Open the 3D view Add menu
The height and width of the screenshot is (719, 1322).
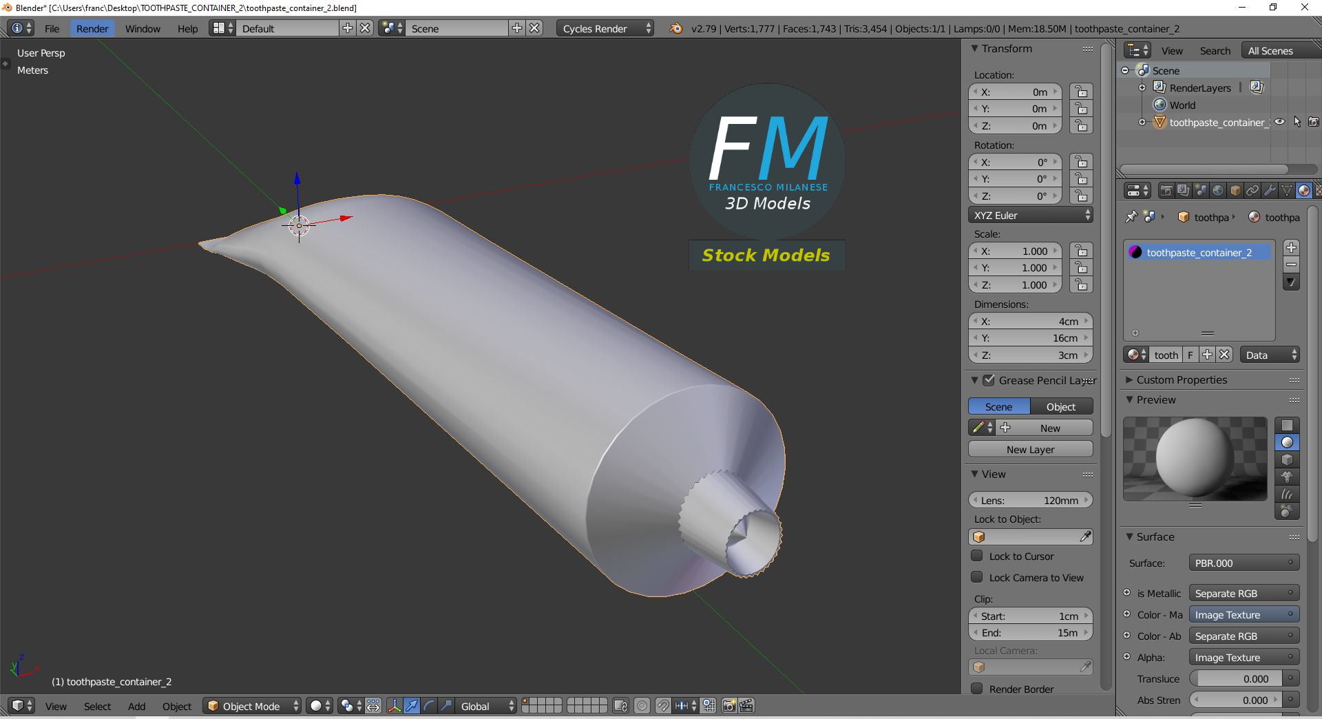pos(136,706)
